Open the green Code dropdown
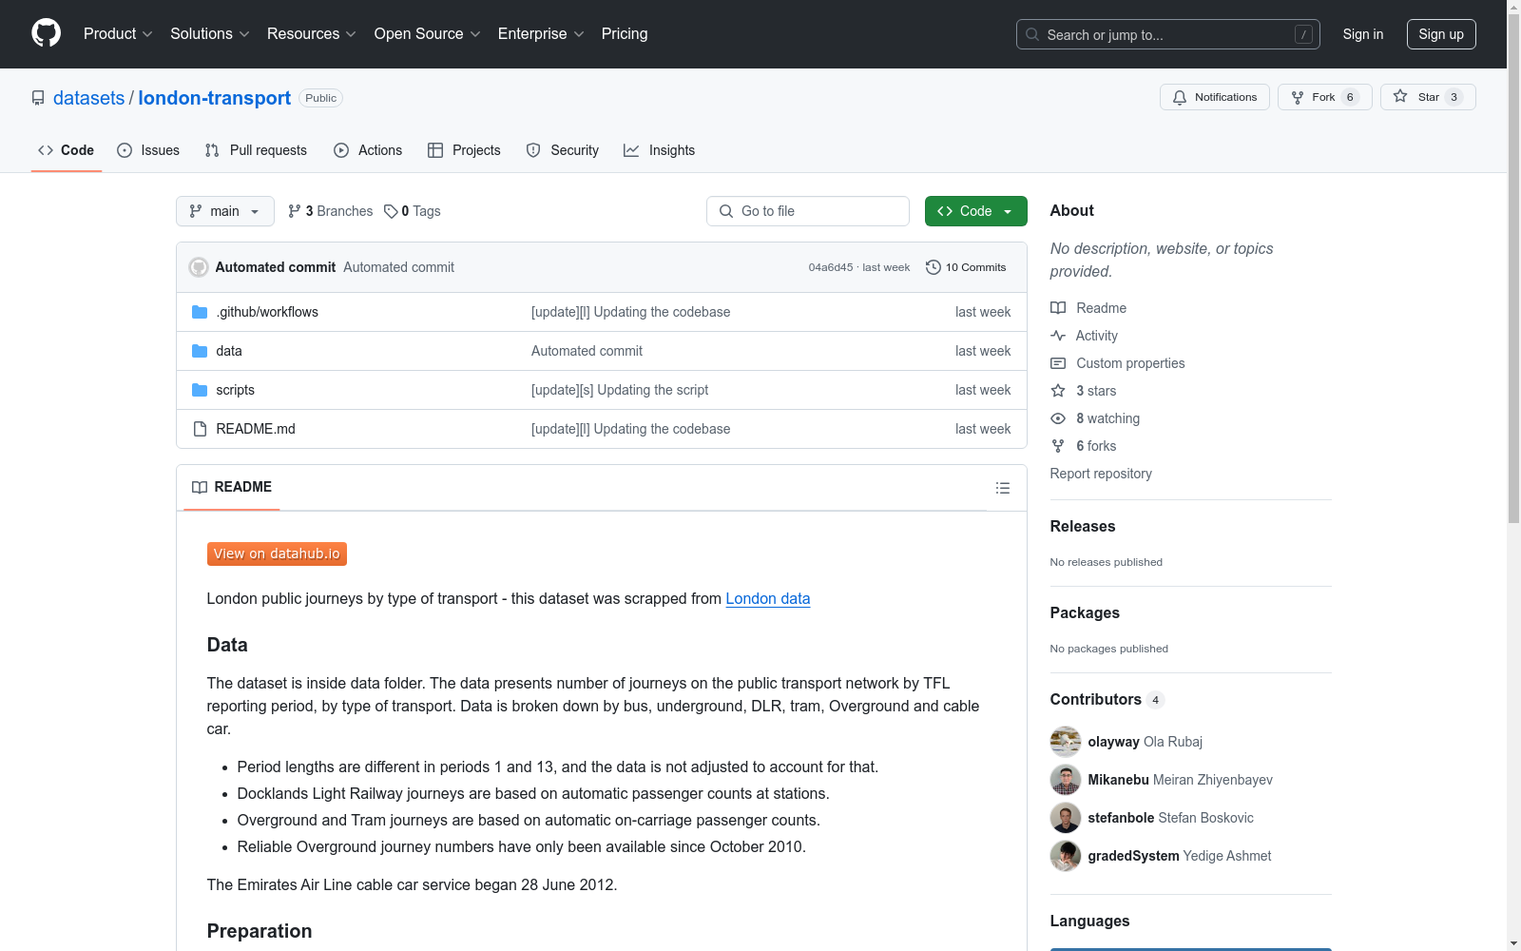 coord(976,211)
